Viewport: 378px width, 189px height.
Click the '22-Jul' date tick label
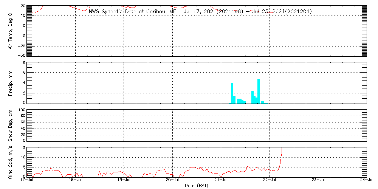[x=270, y=180]
